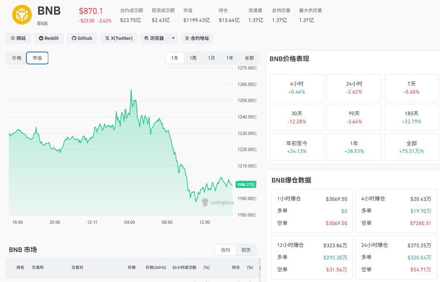Click the 1198.27亿 current value chart label

pos(246,185)
